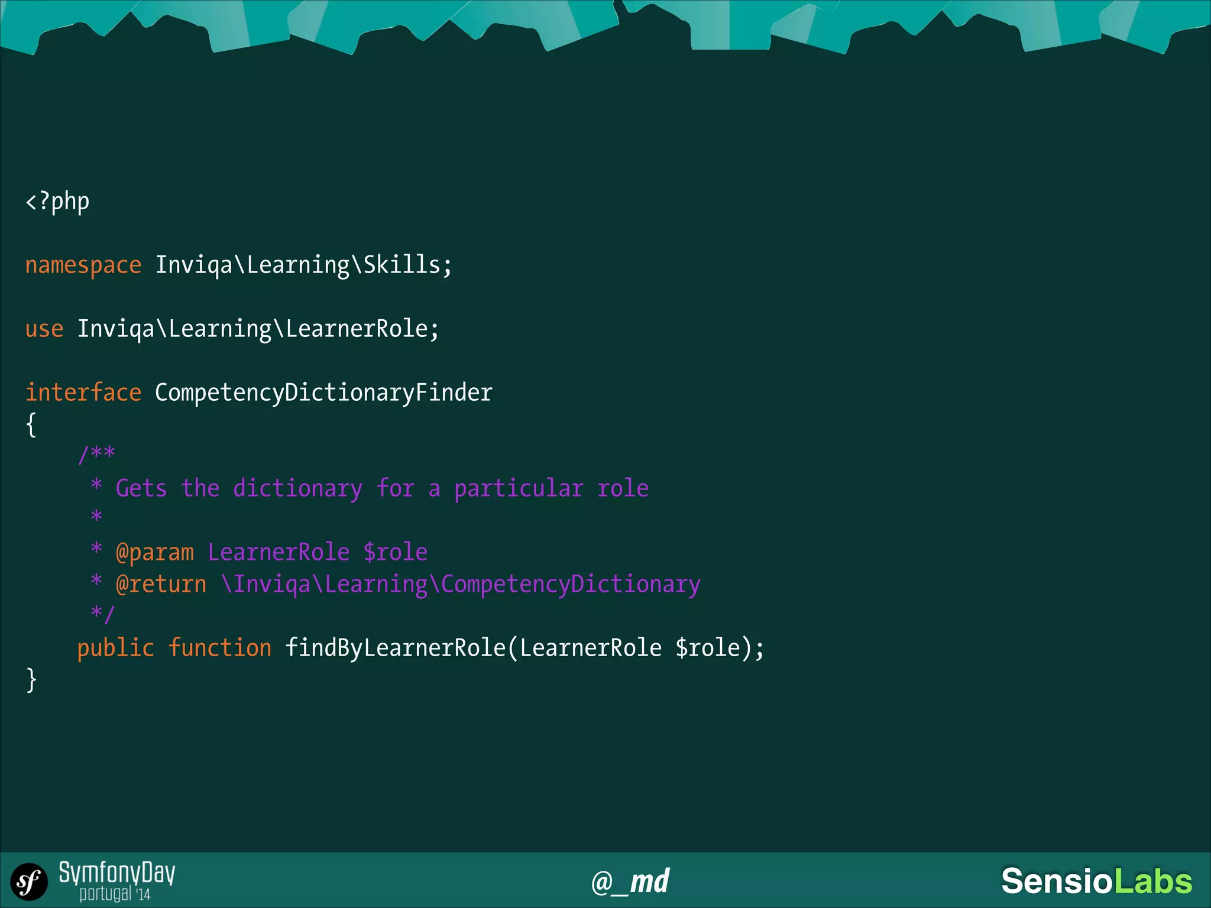1211x908 pixels.
Task: Click 'LearnerRole $role' in the docblock
Action: click(x=318, y=552)
